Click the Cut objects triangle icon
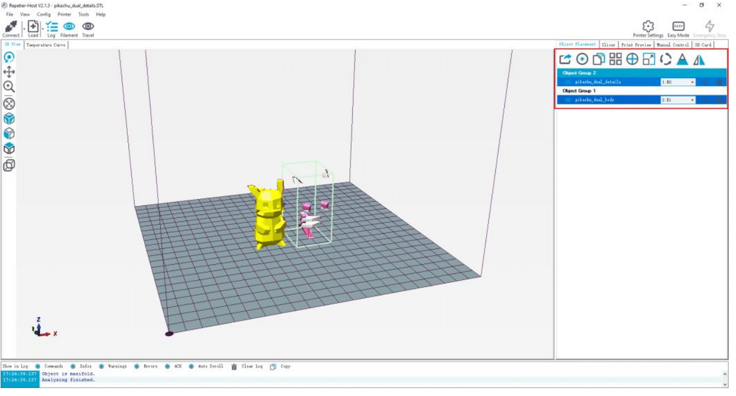Image resolution: width=736 pixels, height=396 pixels. click(682, 59)
